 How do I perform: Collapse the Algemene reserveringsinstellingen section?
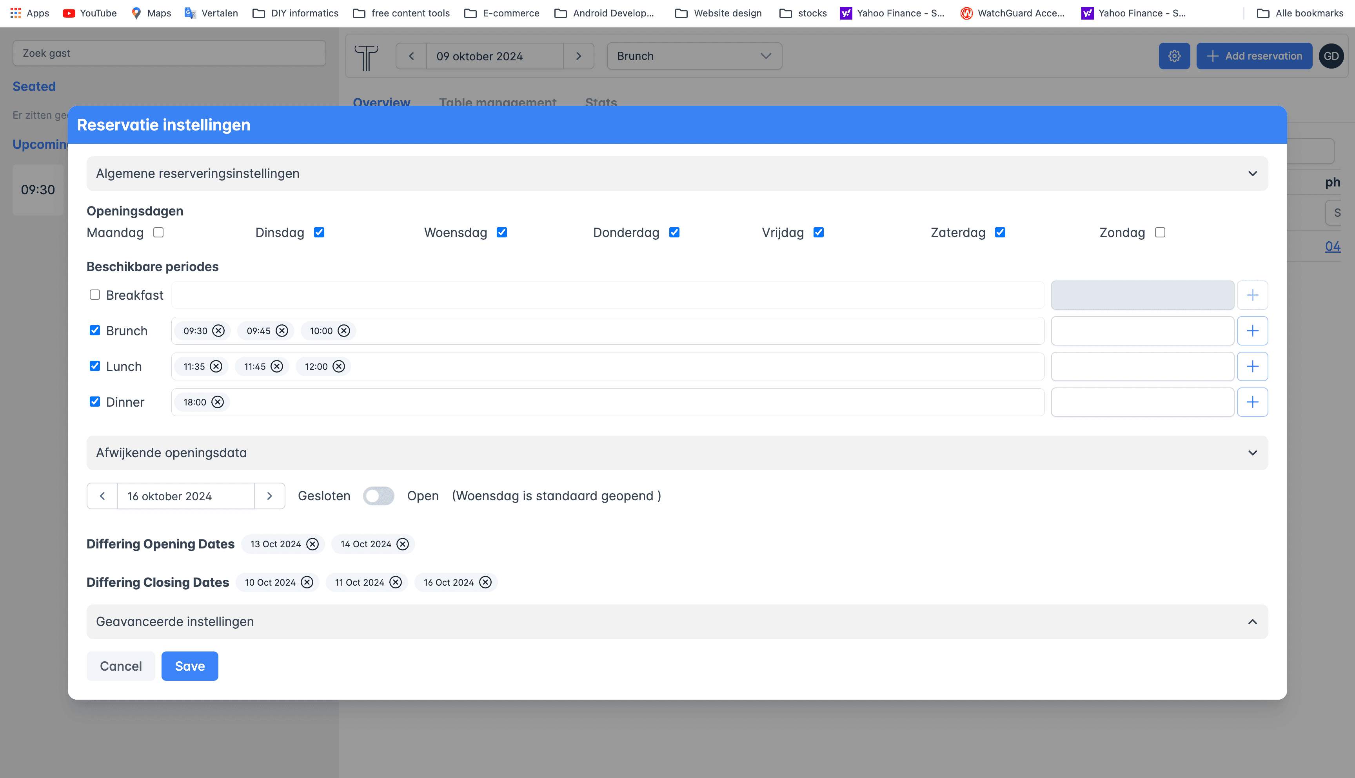(x=1252, y=173)
